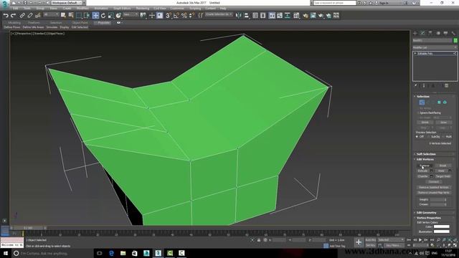Activate the Select and Scale tool
This screenshot has width=459, height=258.
(x=110, y=16)
